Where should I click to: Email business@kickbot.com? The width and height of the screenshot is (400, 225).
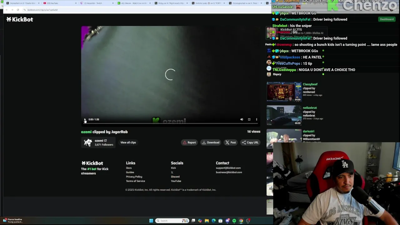229,172
